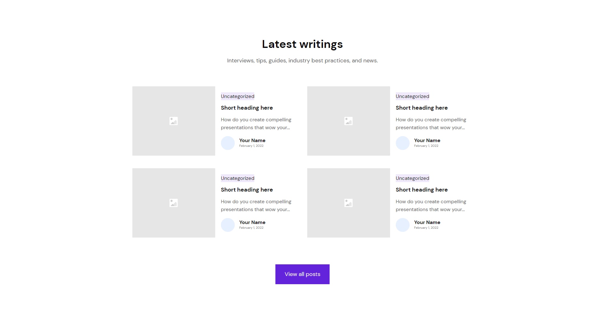Click 'February 1, 2022' date in top-right post
The image size is (605, 322).
(x=426, y=146)
